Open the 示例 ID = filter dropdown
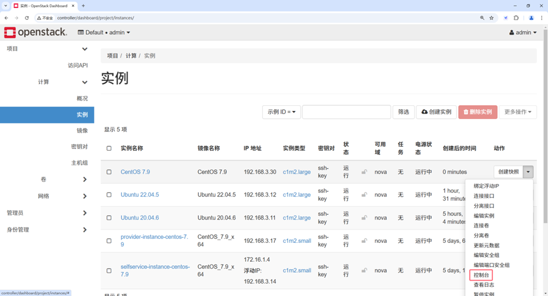This screenshot has width=548, height=296. pyautogui.click(x=281, y=112)
